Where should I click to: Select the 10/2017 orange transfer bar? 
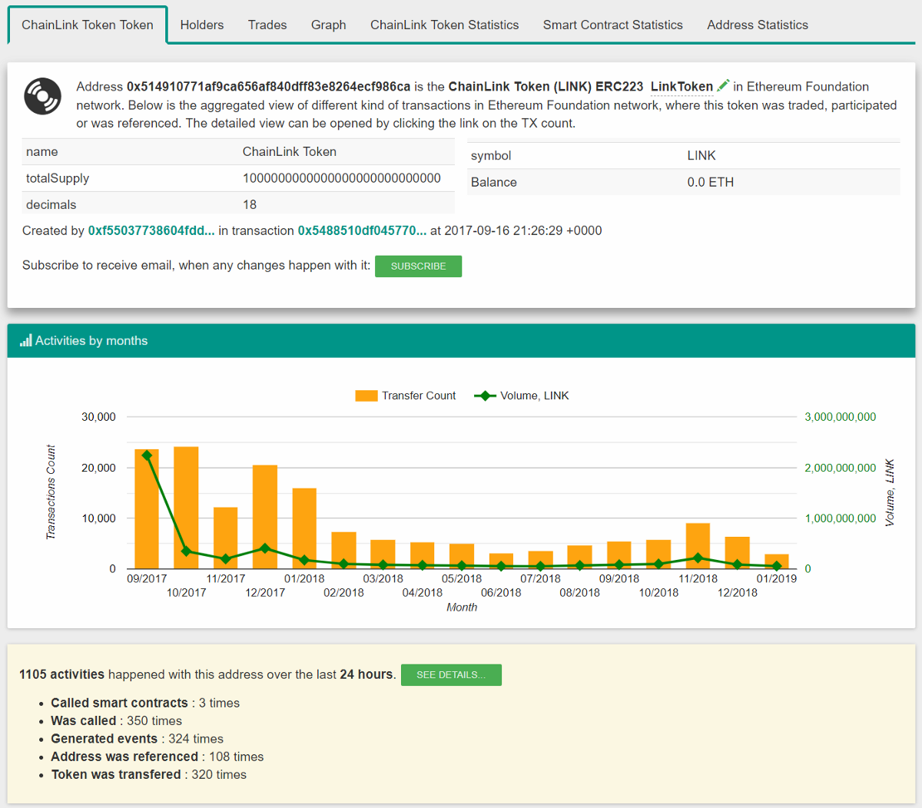tap(186, 508)
